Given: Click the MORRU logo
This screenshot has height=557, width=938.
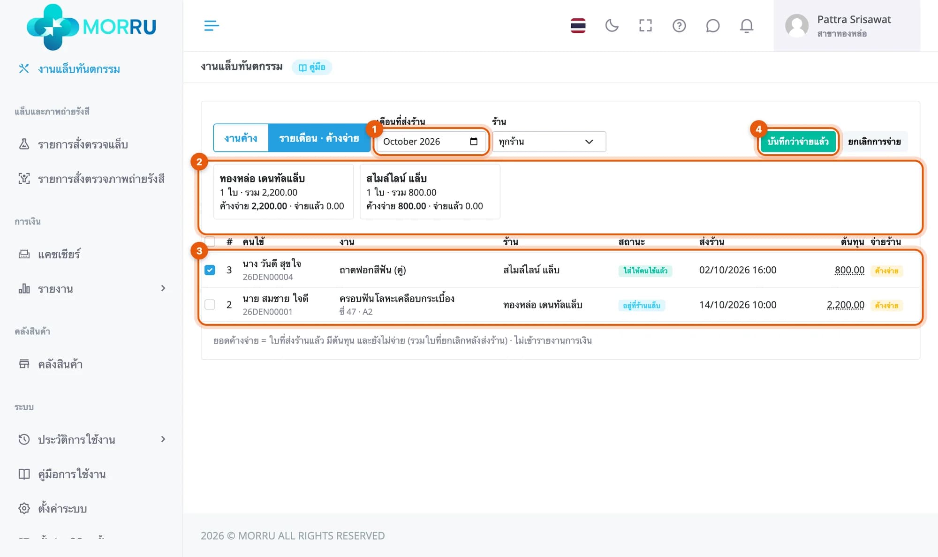Looking at the screenshot, I should point(91,27).
